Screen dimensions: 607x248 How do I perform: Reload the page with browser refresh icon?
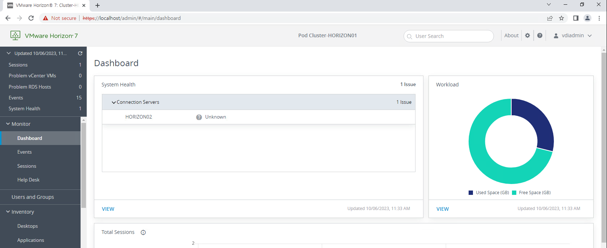click(x=31, y=18)
